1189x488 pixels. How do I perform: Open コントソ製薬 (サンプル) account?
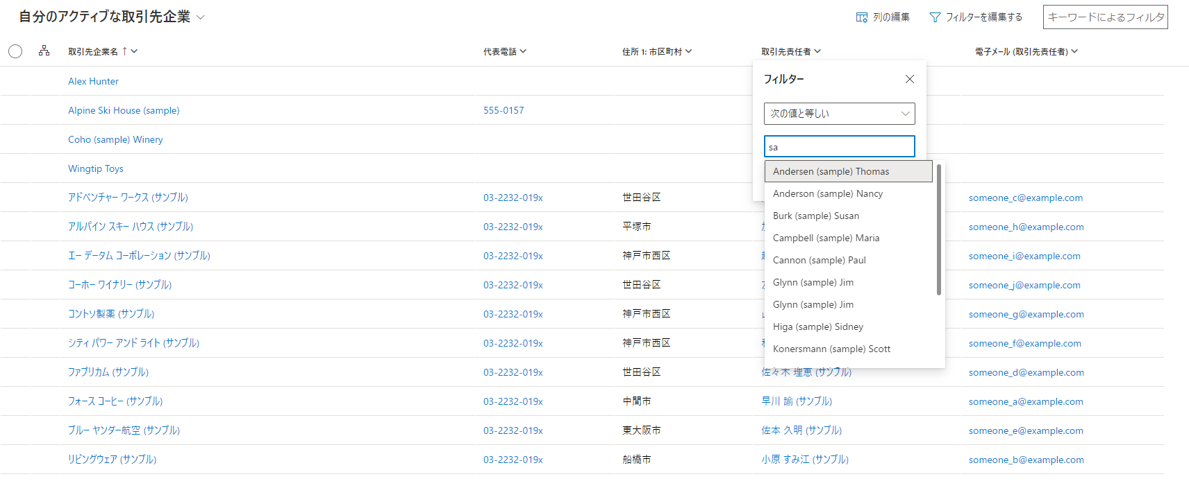pyautogui.click(x=111, y=314)
